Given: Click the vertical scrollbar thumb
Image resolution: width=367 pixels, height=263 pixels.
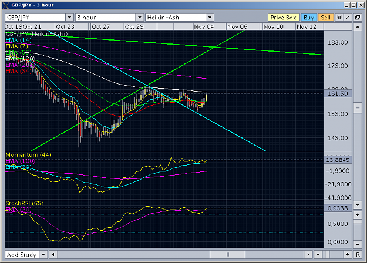Looking at the screenshot, I should click(x=358, y=108).
